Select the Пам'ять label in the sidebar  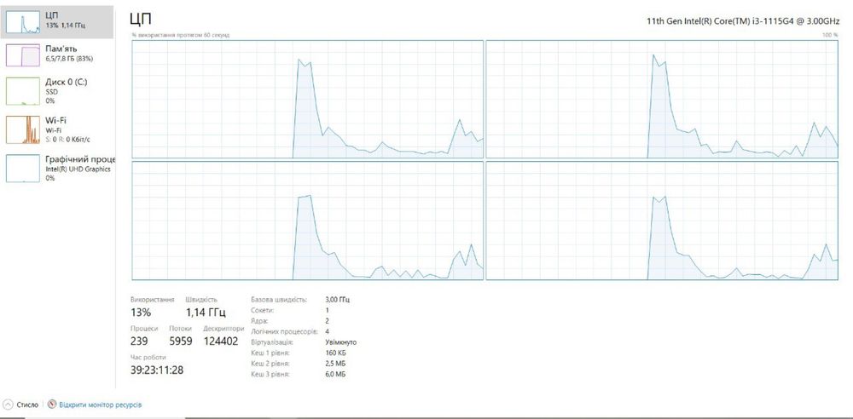[x=61, y=49]
